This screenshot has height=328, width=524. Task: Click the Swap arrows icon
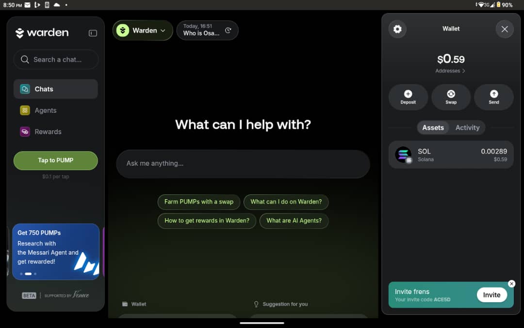pyautogui.click(x=451, y=94)
